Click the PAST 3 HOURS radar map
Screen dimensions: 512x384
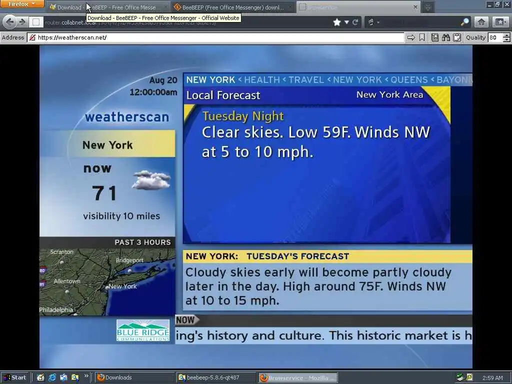[107, 281]
